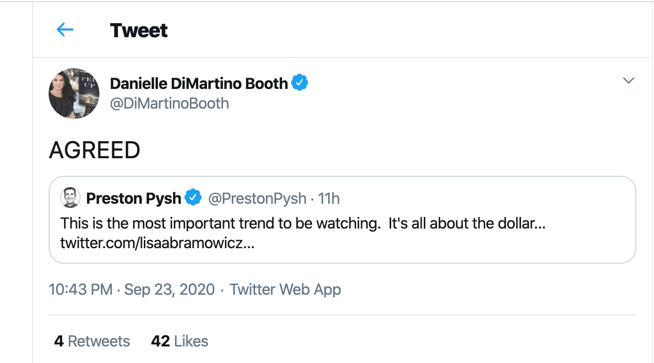Open the quoted tweet text about the dollar

[303, 224]
